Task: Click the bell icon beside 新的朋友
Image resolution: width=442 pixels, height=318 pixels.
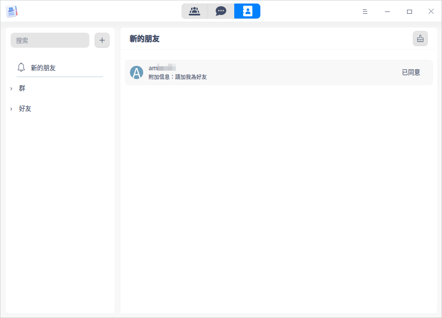Action: pos(21,67)
